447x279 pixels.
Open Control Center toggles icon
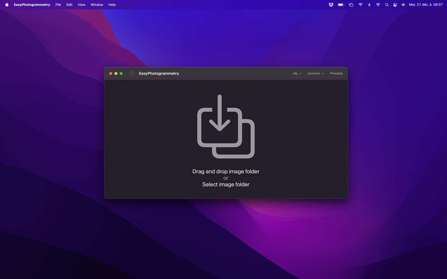[395, 5]
